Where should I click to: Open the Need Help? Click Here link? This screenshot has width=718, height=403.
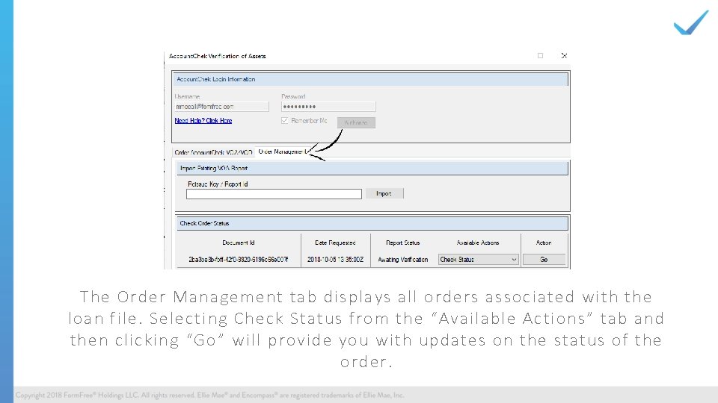203,121
